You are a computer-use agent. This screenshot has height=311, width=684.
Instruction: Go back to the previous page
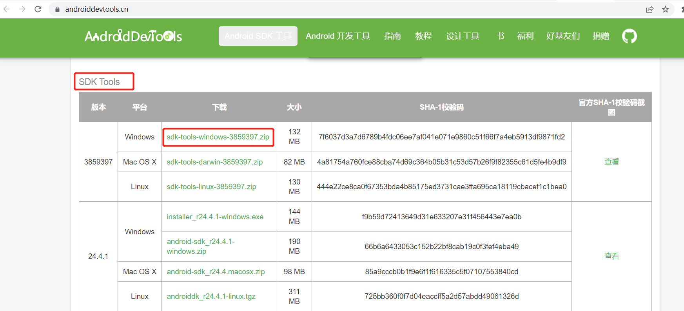[7, 9]
